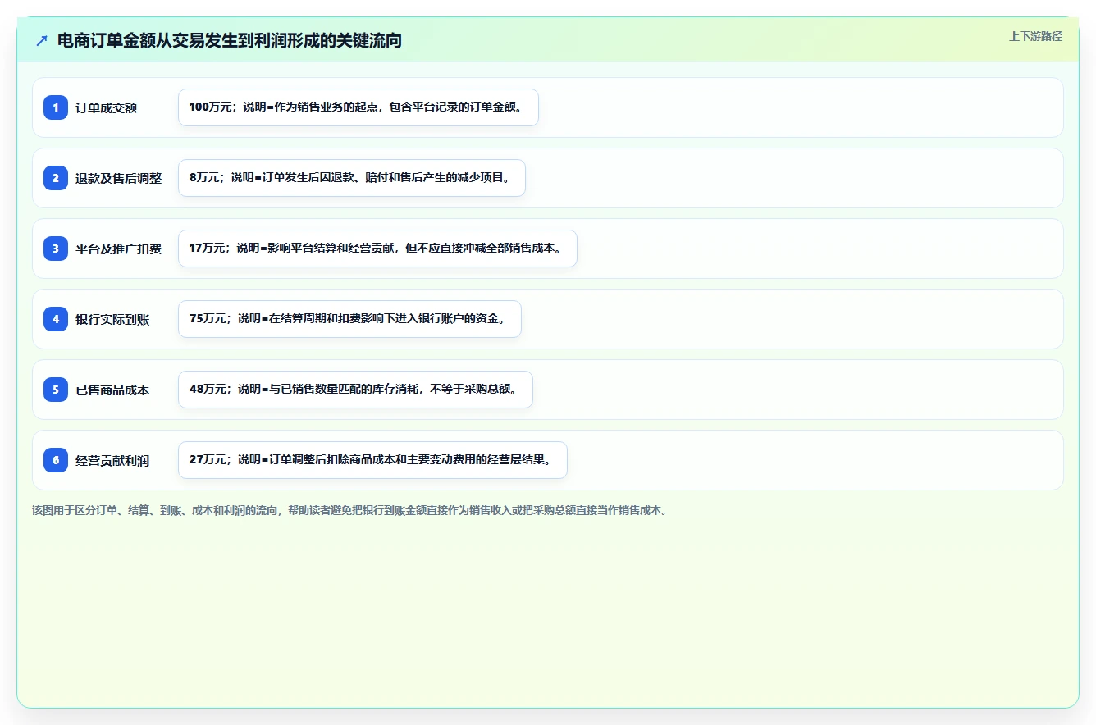The image size is (1096, 725).
Task: Click the title 电商订单金额从交易发生到利润形成的关键流向
Action: (x=230, y=40)
